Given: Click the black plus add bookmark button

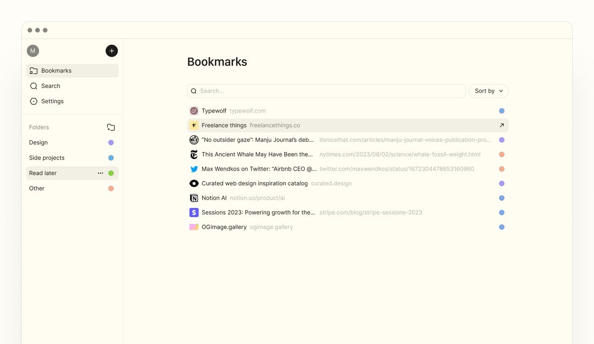Looking at the screenshot, I should point(112,50).
